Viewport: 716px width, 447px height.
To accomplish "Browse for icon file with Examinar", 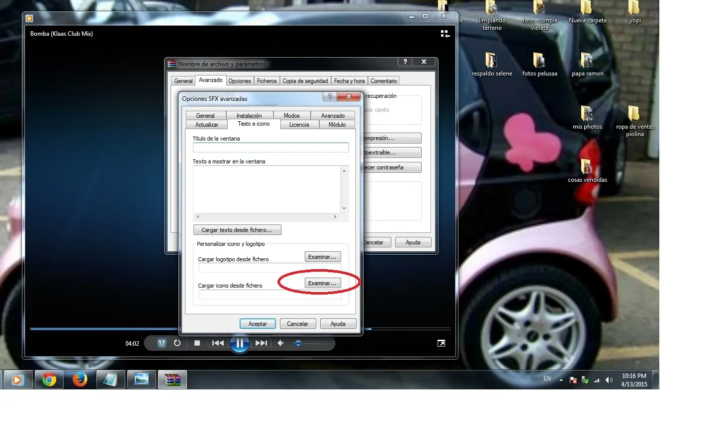I will (x=323, y=283).
